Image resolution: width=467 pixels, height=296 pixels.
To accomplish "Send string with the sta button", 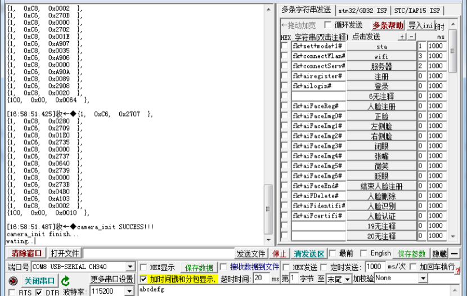I will pyautogui.click(x=381, y=46).
